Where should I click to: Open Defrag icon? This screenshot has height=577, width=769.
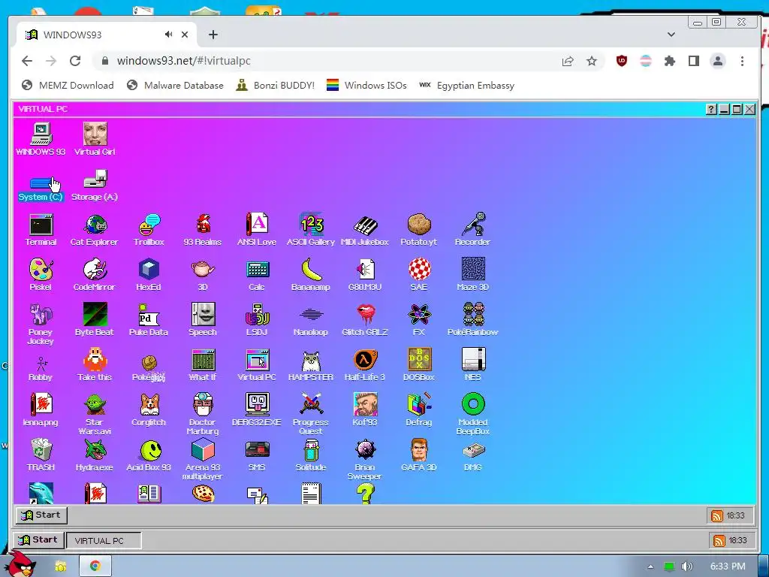(x=419, y=409)
